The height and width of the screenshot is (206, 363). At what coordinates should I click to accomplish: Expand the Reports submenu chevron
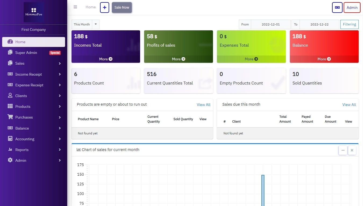click(60, 150)
